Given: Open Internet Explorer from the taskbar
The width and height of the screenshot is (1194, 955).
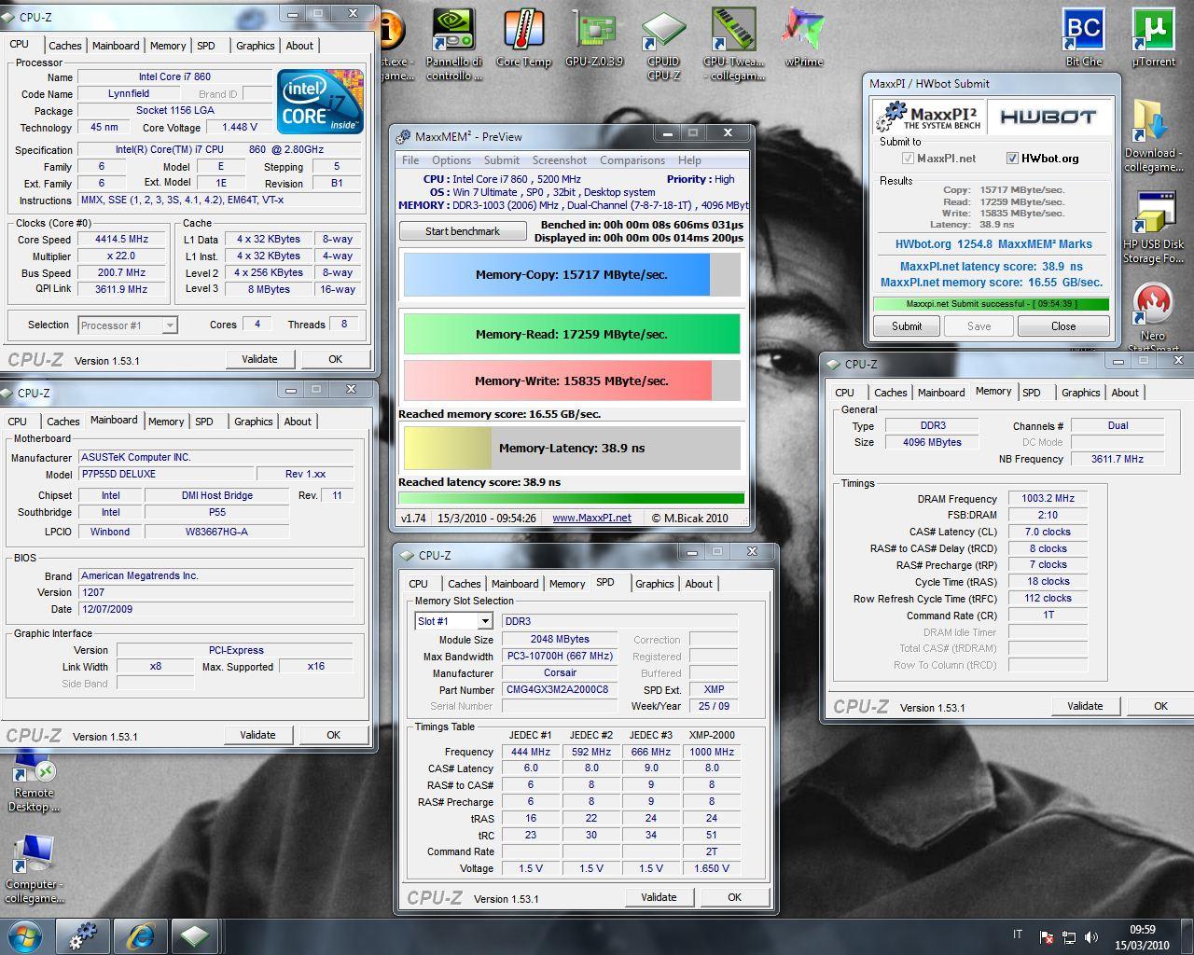Looking at the screenshot, I should pyautogui.click(x=140, y=935).
